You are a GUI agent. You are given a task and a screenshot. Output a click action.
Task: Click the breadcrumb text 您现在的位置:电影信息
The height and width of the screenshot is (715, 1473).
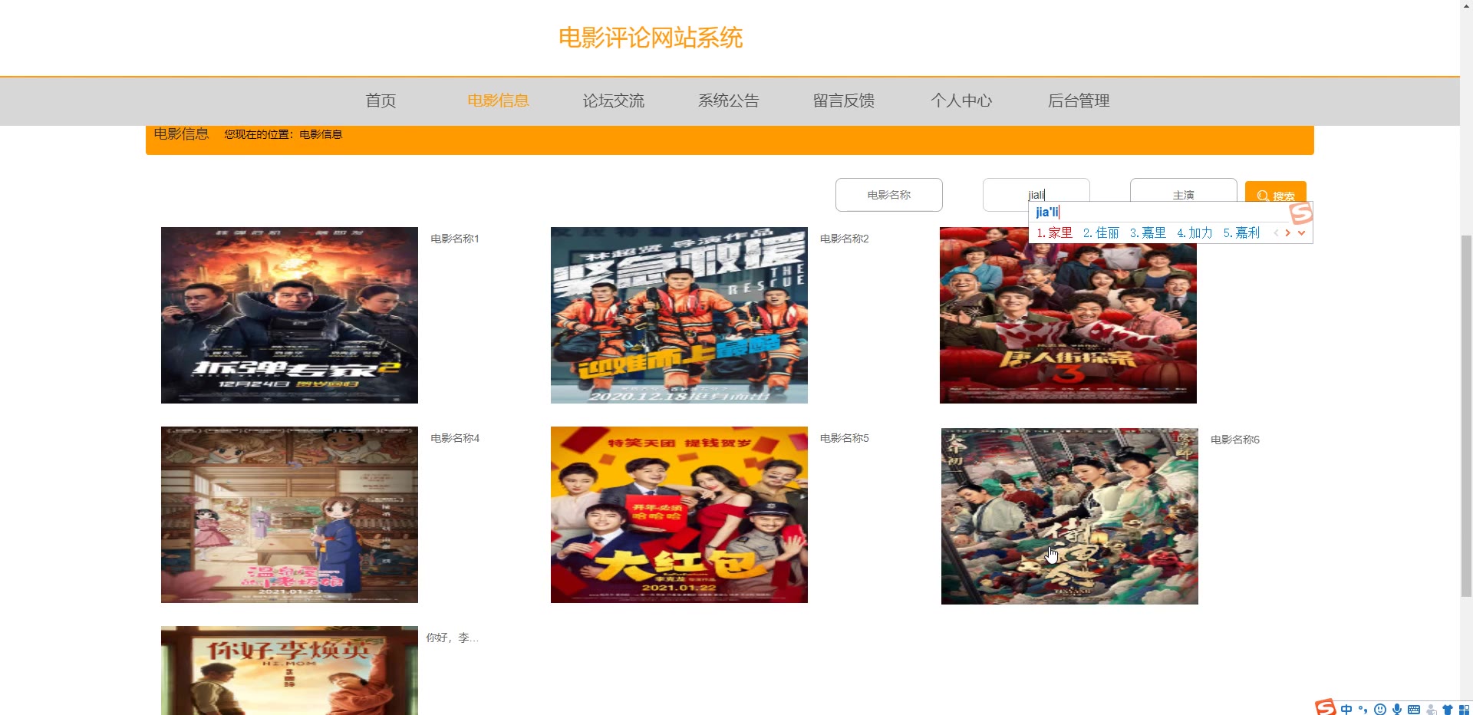point(283,134)
